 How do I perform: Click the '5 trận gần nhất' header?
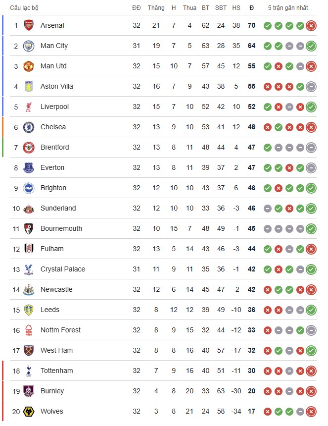pyautogui.click(x=288, y=7)
